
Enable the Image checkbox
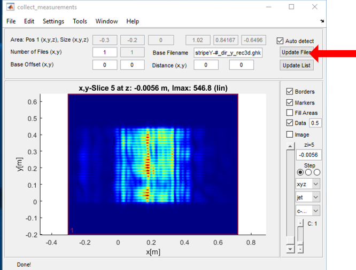(290, 134)
